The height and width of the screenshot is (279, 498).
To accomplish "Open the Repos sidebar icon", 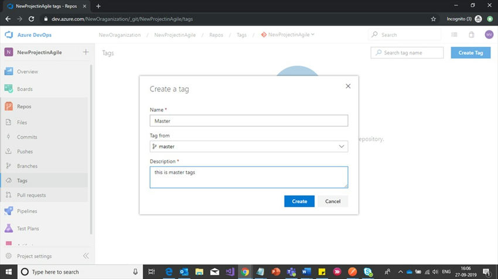I will click(x=9, y=106).
